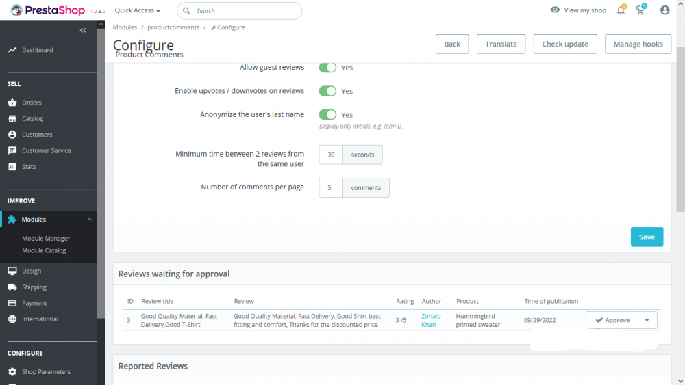Open the Quick Access dropdown
The image size is (685, 385).
[x=137, y=10]
